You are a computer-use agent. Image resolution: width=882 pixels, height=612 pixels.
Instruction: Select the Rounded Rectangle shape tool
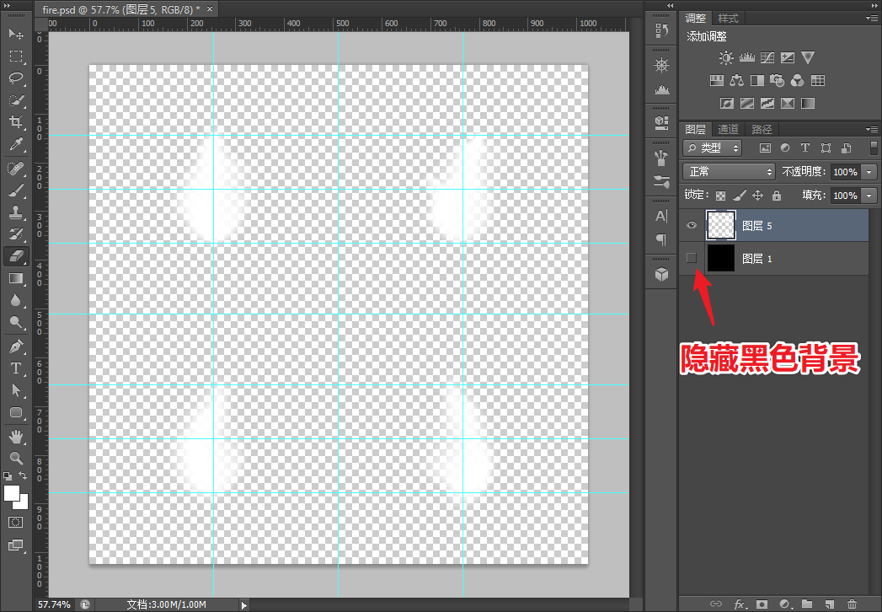[16, 412]
